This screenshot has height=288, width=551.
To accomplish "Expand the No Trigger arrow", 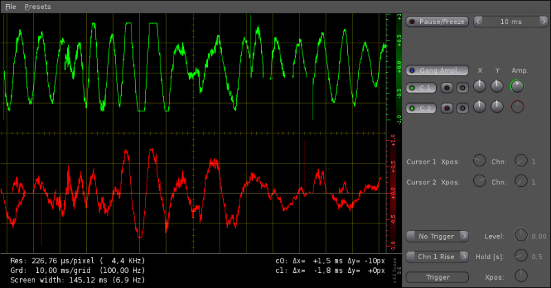I will pos(464,236).
